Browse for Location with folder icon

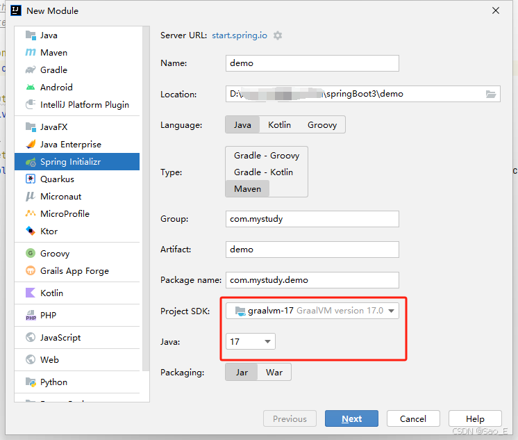click(x=491, y=94)
